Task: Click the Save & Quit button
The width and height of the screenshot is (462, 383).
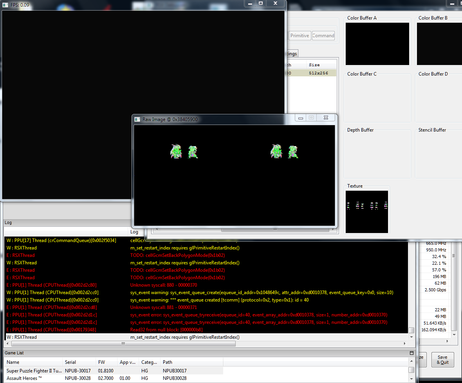Action: coord(442,360)
